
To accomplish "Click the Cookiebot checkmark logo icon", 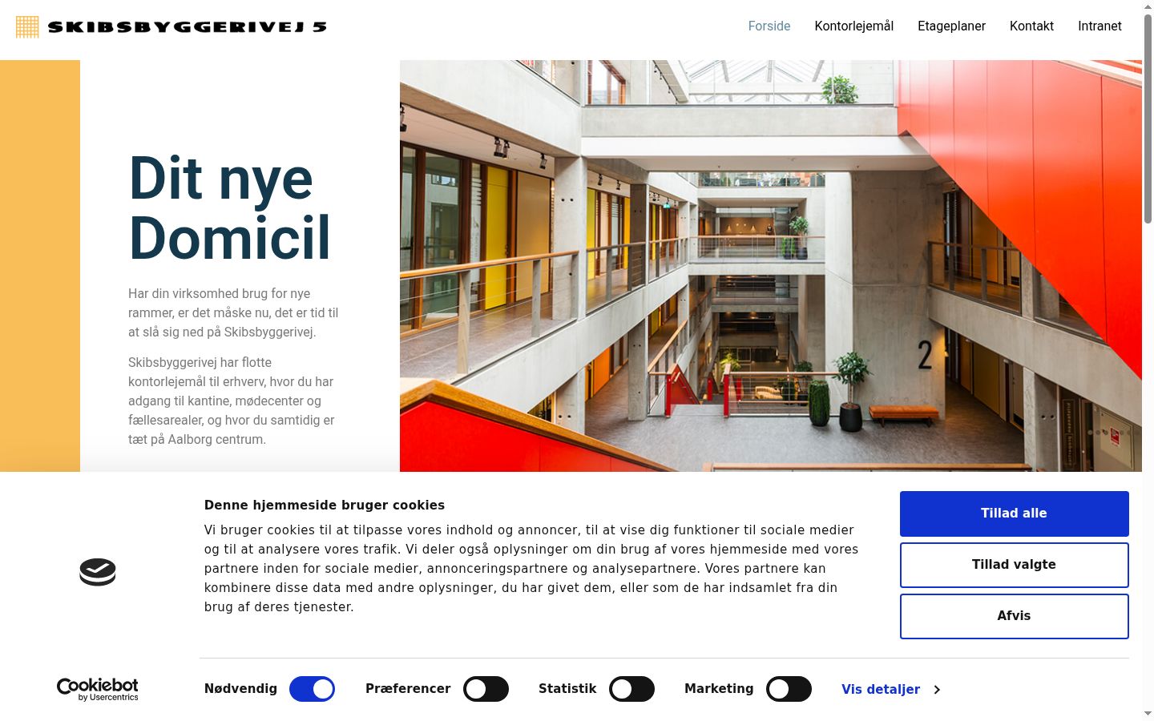I will (x=98, y=572).
